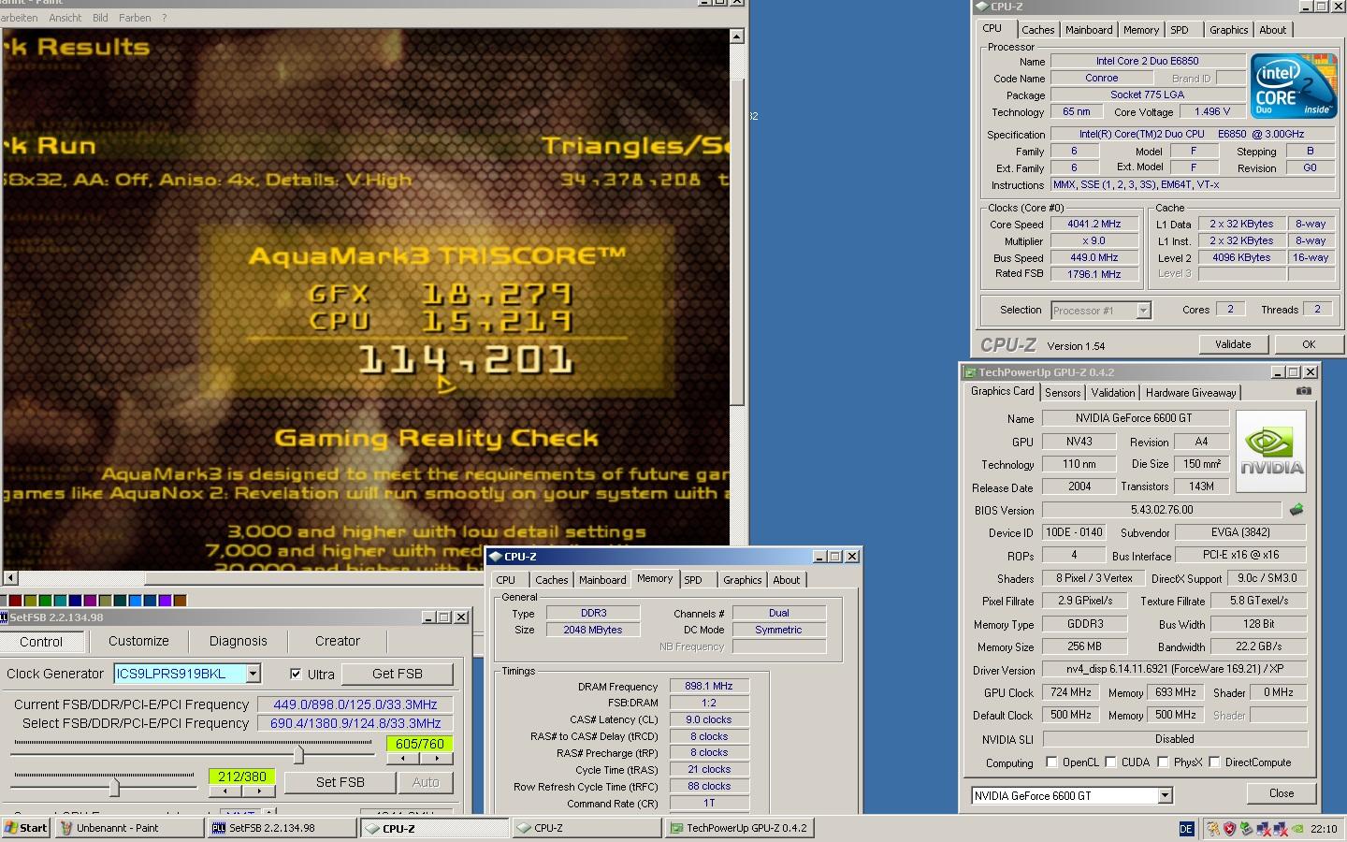The height and width of the screenshot is (842, 1347).
Task: Open the keys tray icon
Action: [x=1213, y=829]
